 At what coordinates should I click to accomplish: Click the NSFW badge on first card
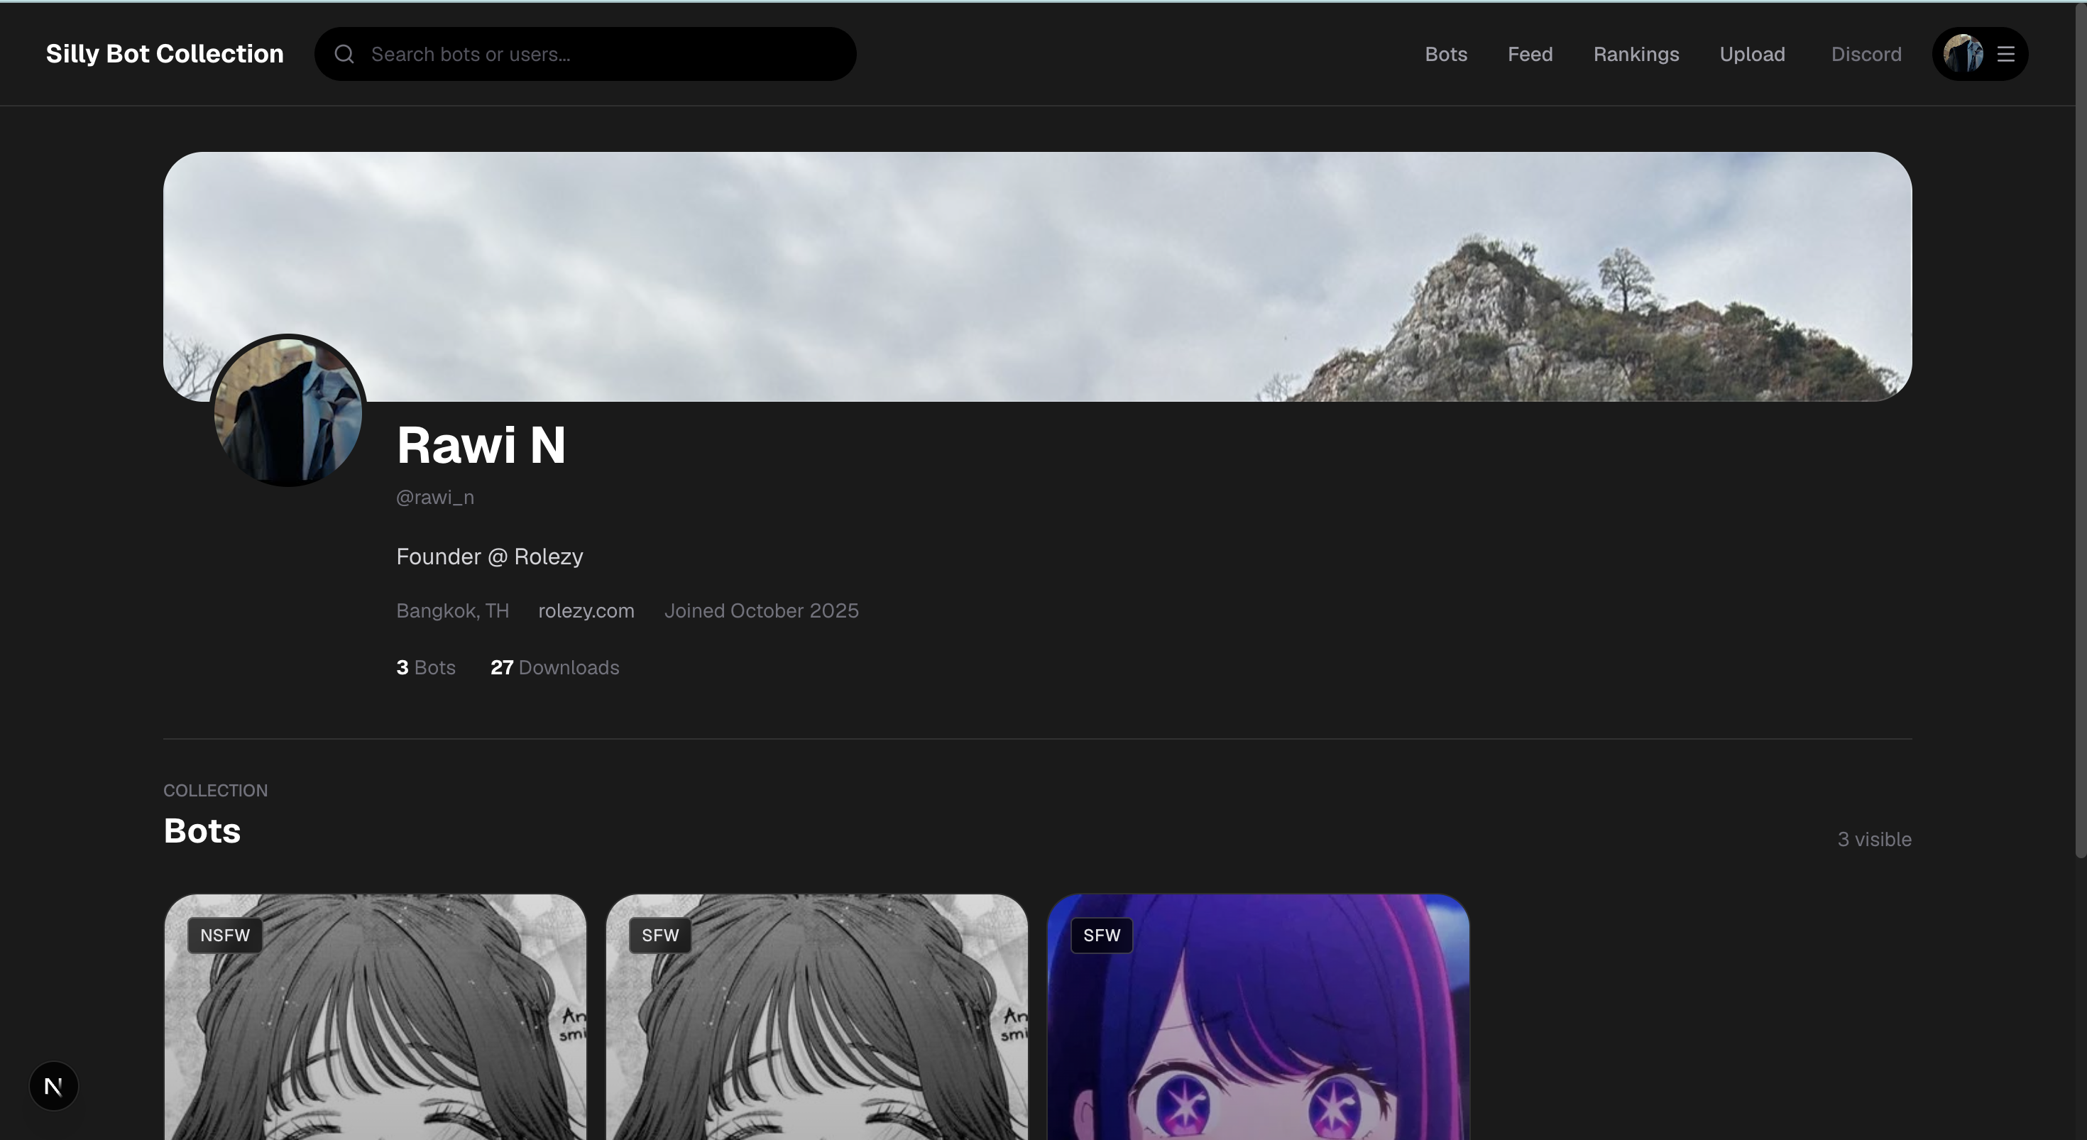coord(225,935)
